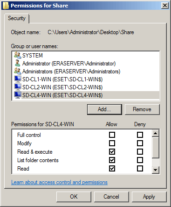This screenshot has height=207, width=171.
Task: Check Deny for Read & execute
Action: coord(140,152)
